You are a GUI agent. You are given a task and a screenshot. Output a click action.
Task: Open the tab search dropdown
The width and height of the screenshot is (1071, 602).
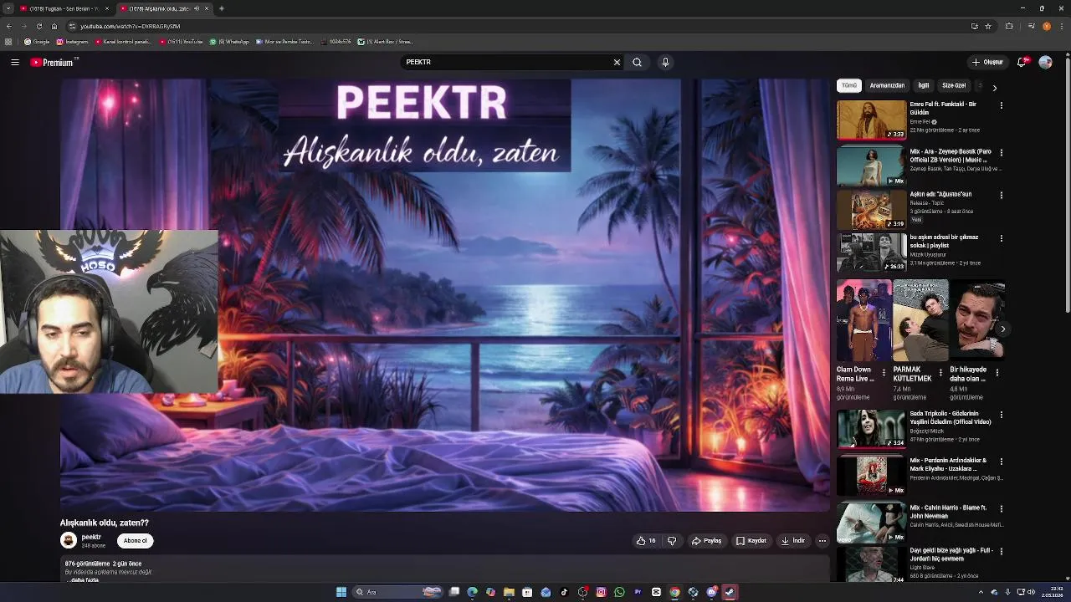(8, 8)
